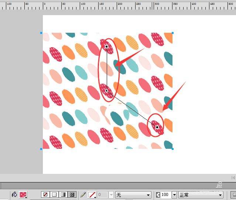Click the top-left blue selection corner handle

coord(41,33)
